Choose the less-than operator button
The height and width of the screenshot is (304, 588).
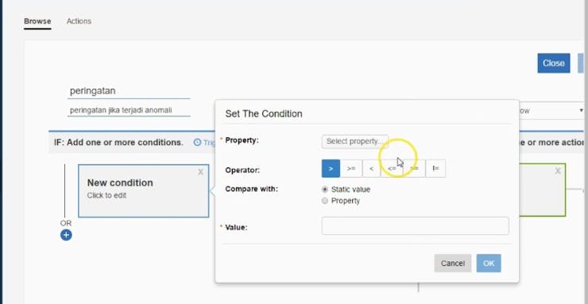371,168
